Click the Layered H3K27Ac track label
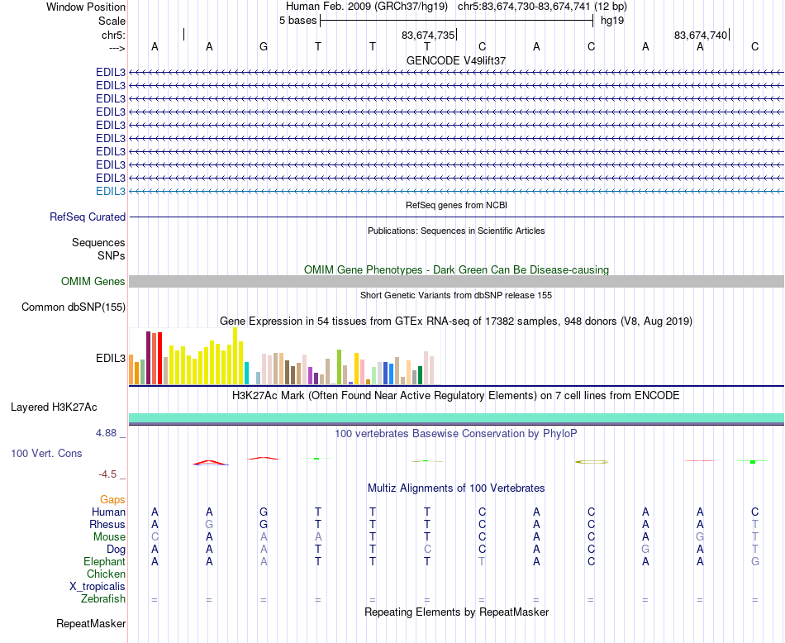The width and height of the screenshot is (785, 643). click(x=54, y=407)
